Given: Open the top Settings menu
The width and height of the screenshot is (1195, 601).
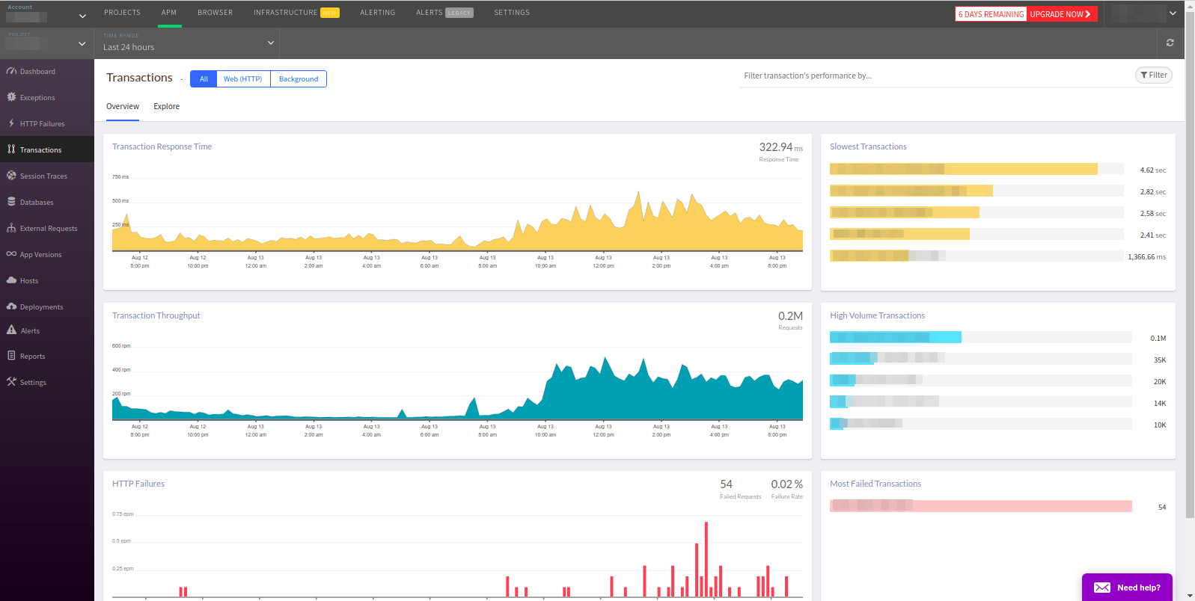Looking at the screenshot, I should coord(512,13).
